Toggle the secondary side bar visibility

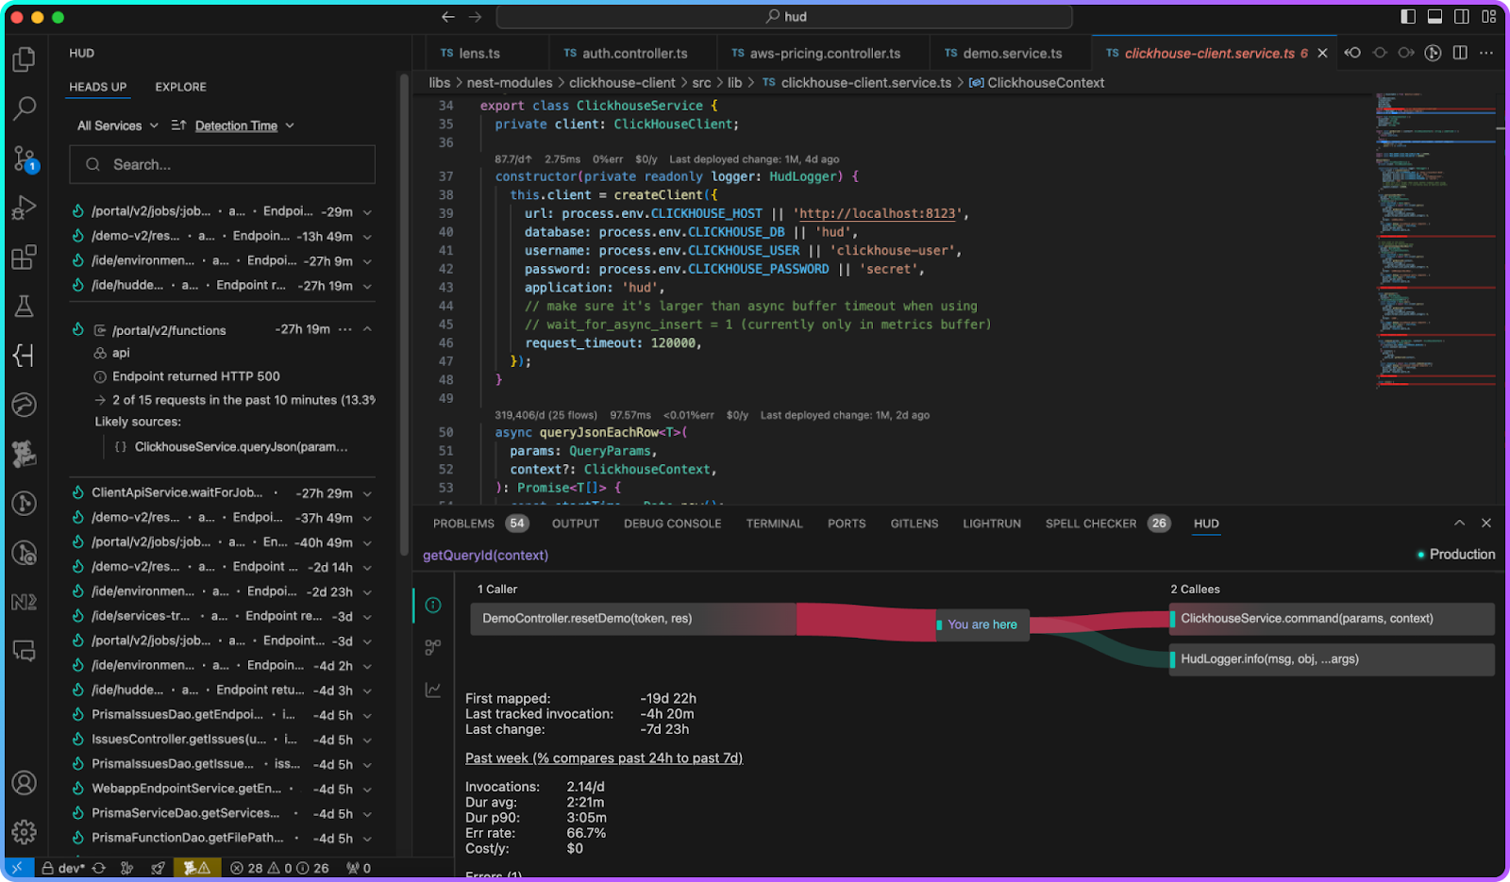point(1462,16)
